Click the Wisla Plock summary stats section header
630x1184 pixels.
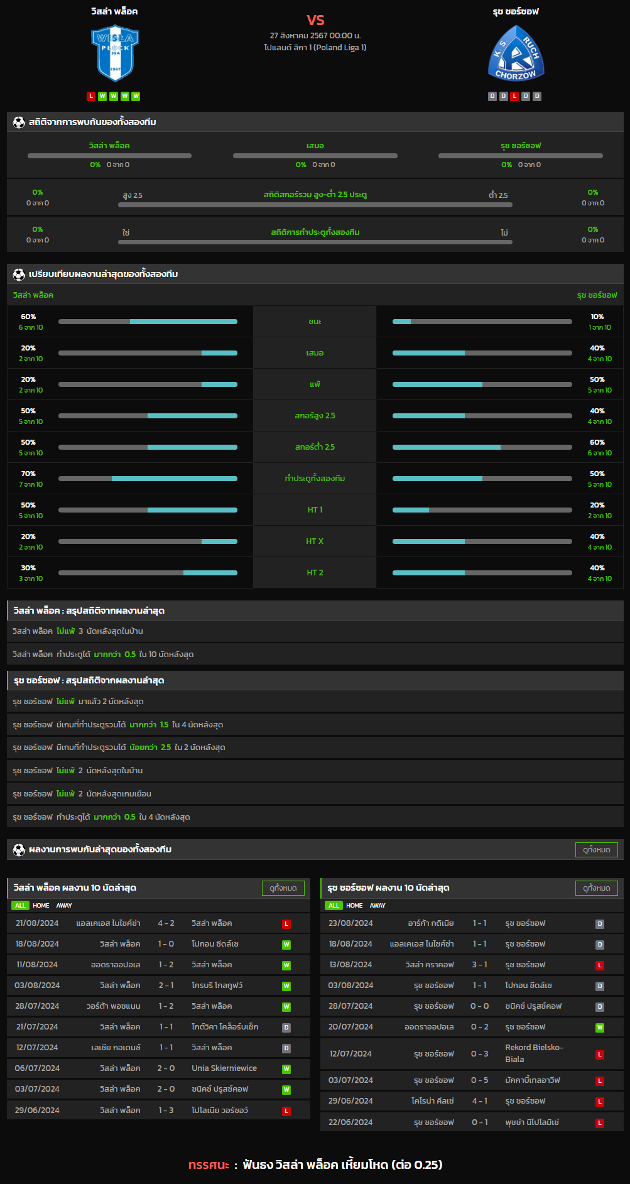tap(315, 611)
